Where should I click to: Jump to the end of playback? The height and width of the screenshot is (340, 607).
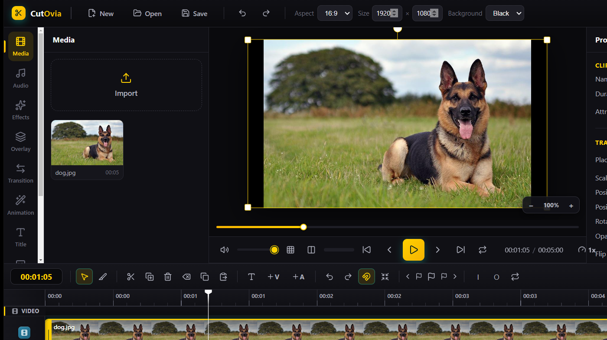click(x=460, y=250)
